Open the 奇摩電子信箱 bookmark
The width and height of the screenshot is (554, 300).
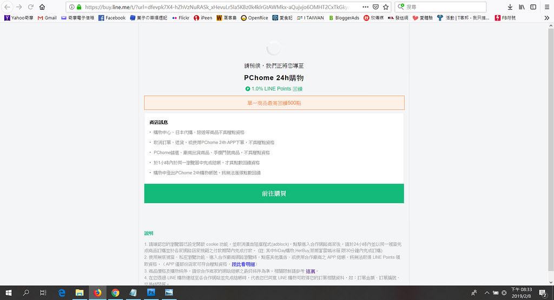(x=77, y=18)
